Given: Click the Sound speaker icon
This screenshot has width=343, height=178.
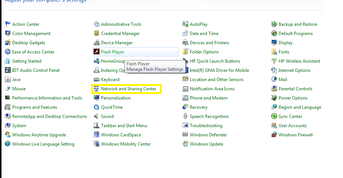Looking at the screenshot, I should point(97,116).
